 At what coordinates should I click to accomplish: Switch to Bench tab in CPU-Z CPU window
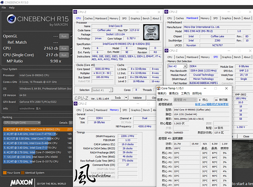pos(146,18)
